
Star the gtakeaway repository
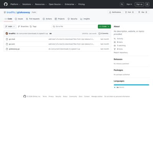143,12
